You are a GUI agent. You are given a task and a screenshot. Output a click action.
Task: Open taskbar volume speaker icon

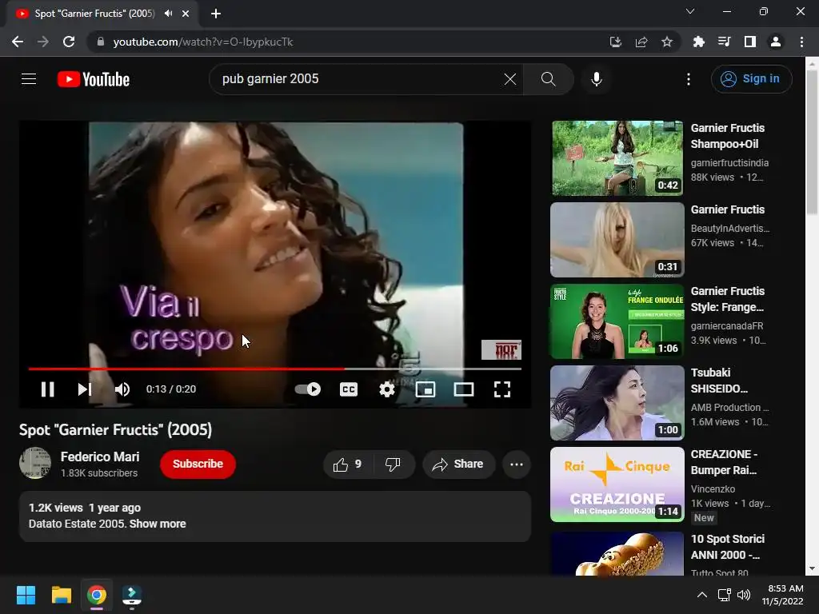pos(744,595)
